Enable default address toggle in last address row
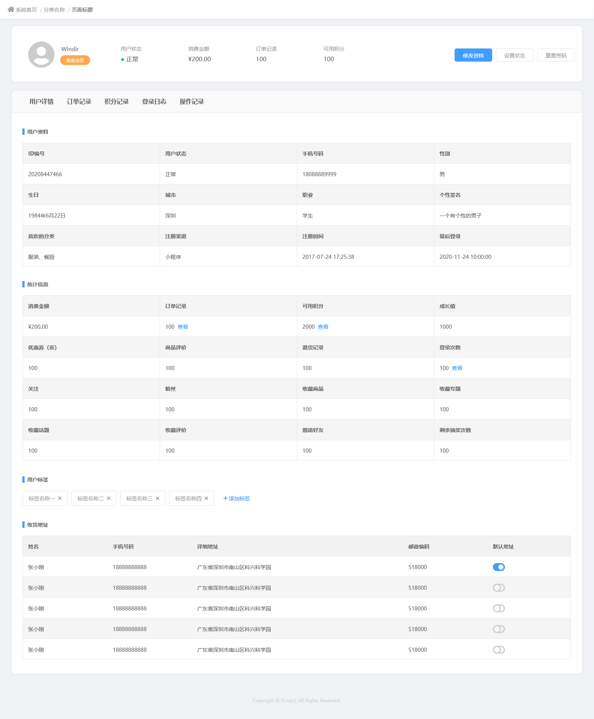This screenshot has width=594, height=719. pyautogui.click(x=499, y=650)
